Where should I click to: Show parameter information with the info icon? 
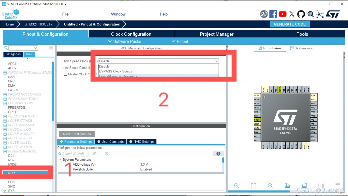pos(218,154)
